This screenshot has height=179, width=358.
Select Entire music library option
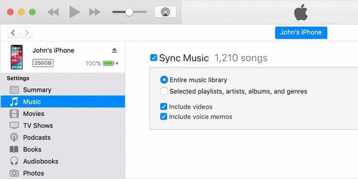[164, 80]
